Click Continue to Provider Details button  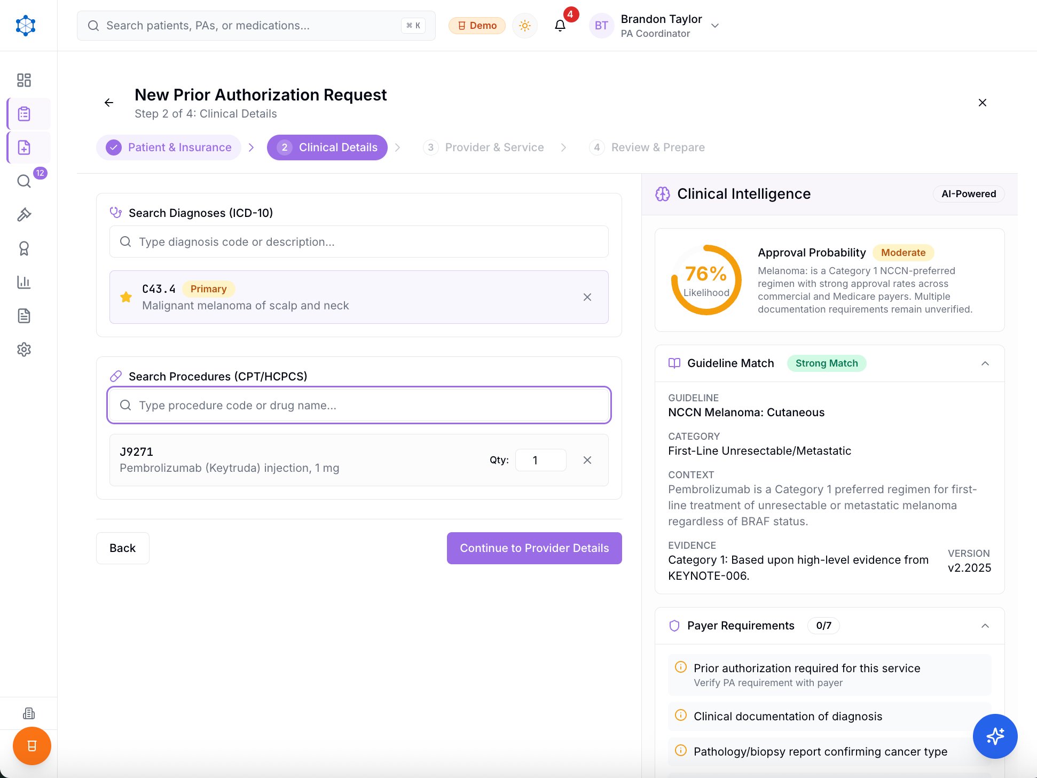coord(534,548)
